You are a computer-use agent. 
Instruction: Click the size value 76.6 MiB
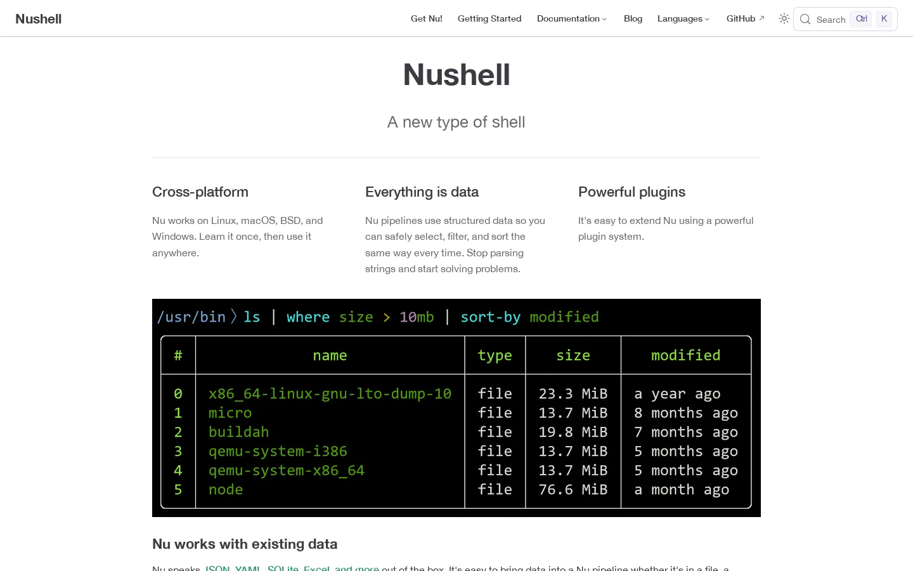(573, 490)
